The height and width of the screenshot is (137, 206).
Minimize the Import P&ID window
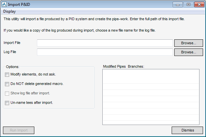tap(179, 5)
